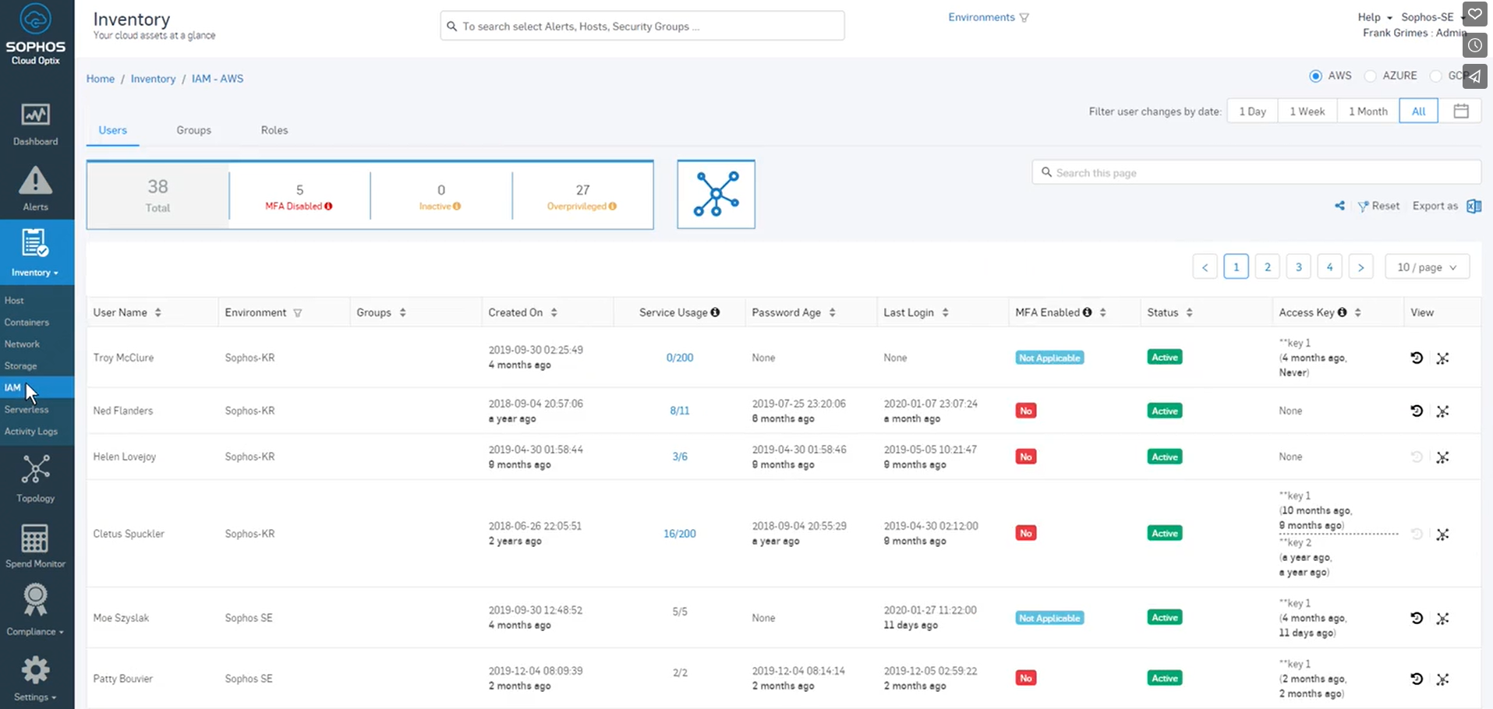This screenshot has height=709, width=1493.
Task: View history for Troy McClure
Action: (1417, 358)
